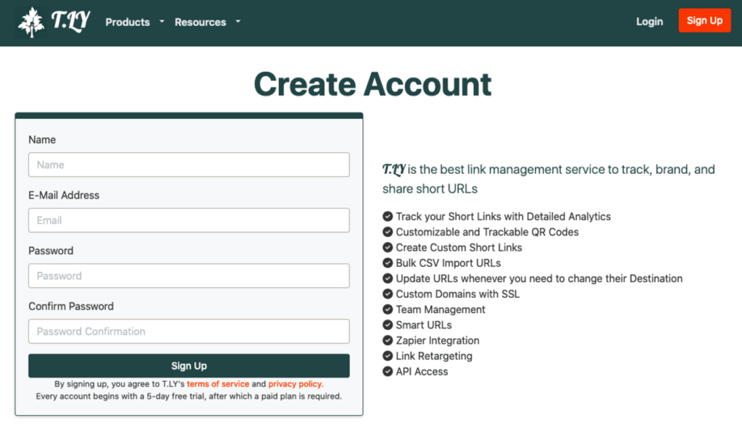
Task: Focus the Name input field
Action: (189, 165)
